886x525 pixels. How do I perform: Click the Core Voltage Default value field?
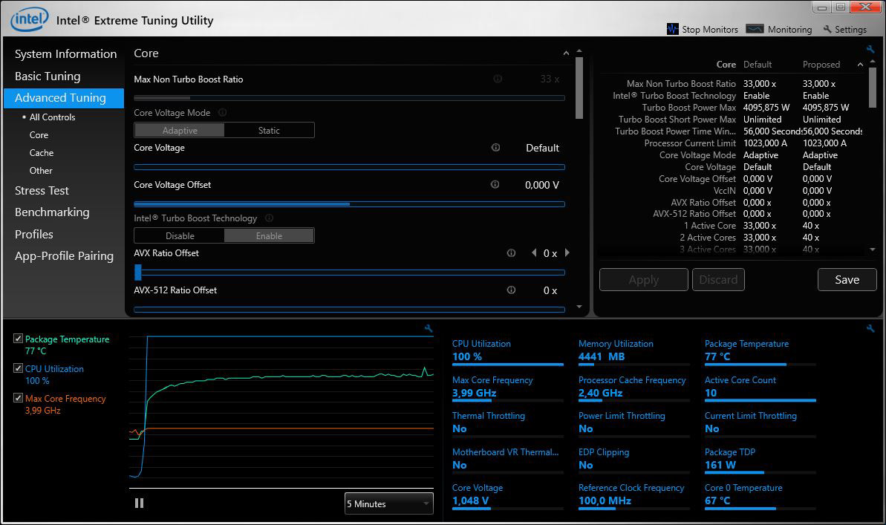tap(542, 148)
